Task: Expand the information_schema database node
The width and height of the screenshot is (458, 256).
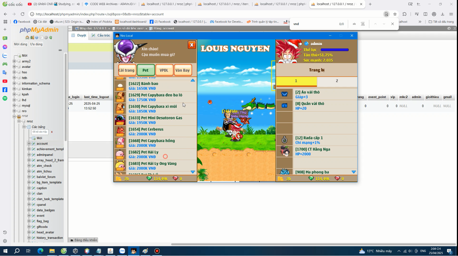Action: (14, 83)
